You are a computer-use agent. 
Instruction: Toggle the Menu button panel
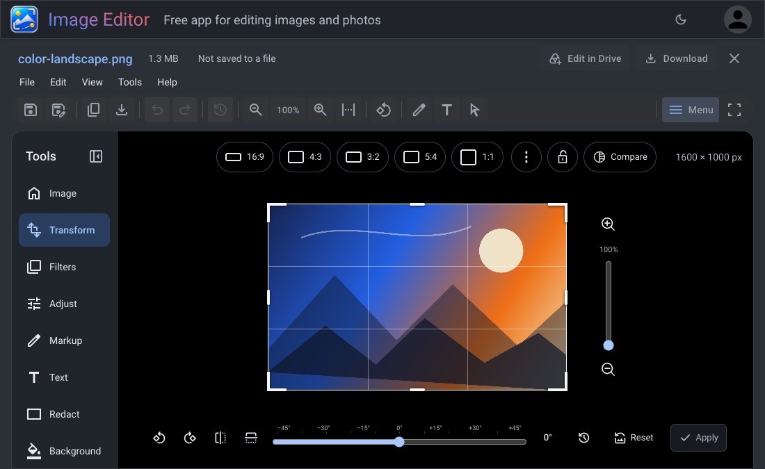click(x=691, y=110)
